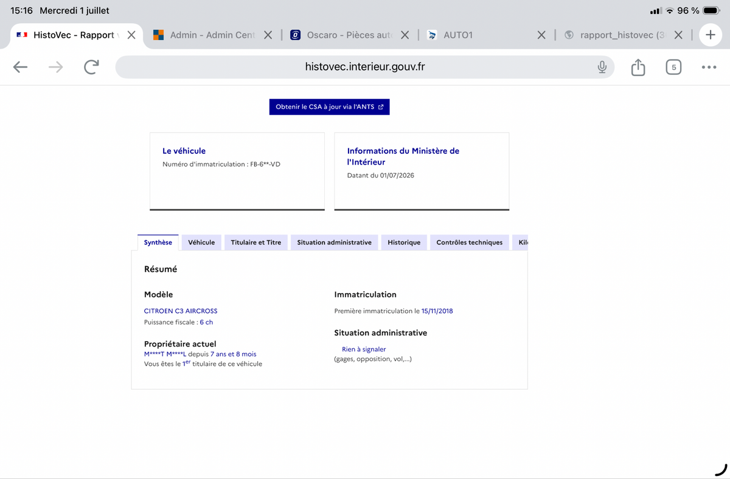730x479 pixels.
Task: Reload the HistoVec page
Action: (x=91, y=67)
